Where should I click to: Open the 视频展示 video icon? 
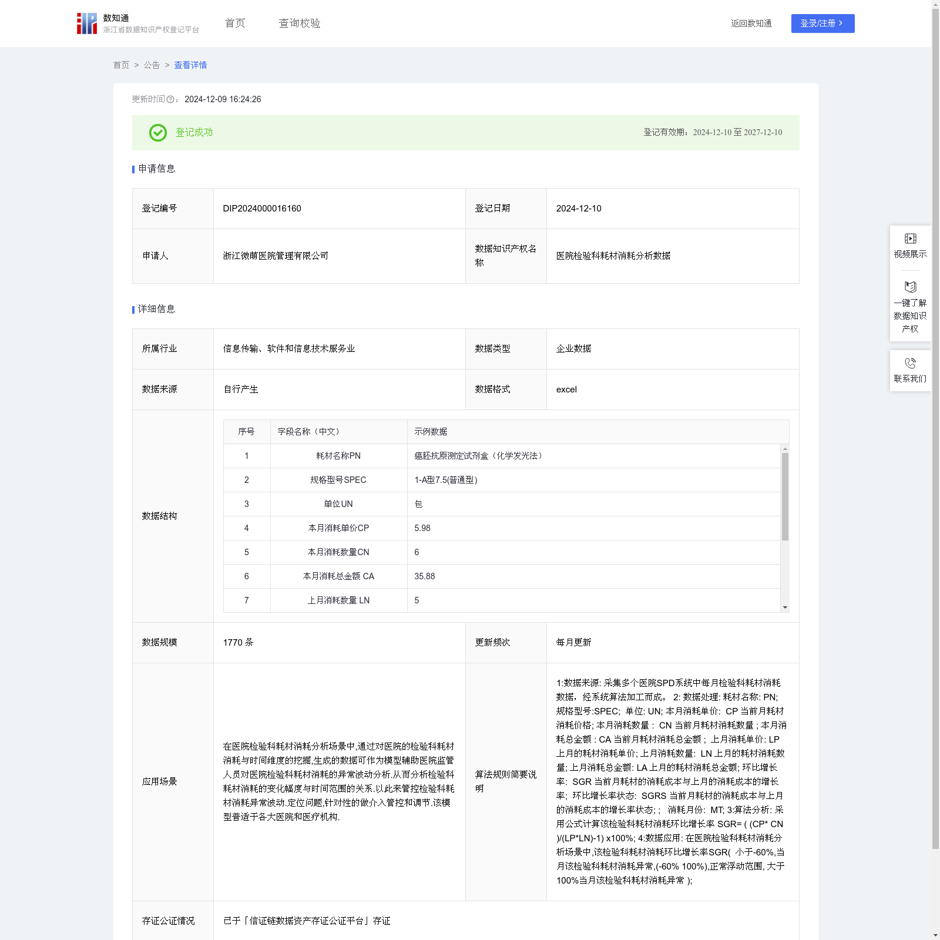pyautogui.click(x=910, y=239)
